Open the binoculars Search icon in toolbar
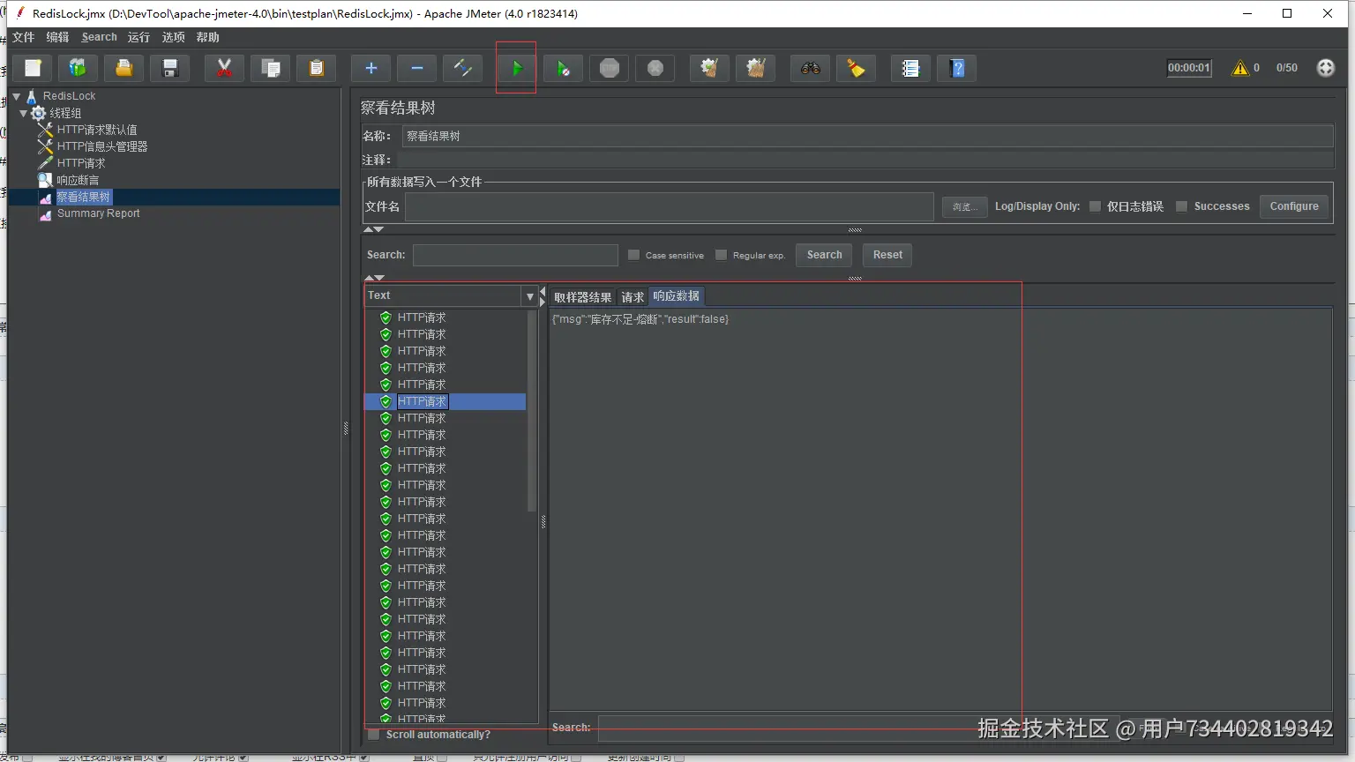Viewport: 1355px width, 762px height. [x=810, y=69]
